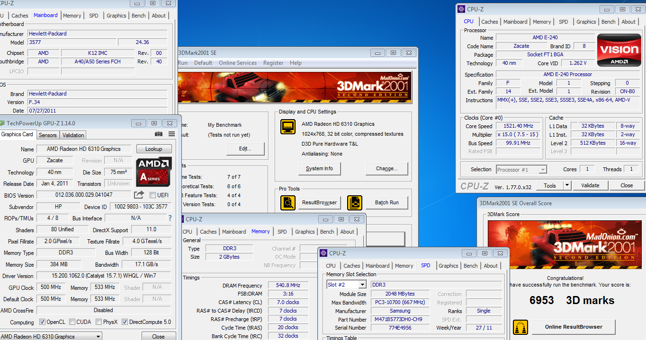Click the title icon of CPU-Z Memory window
This screenshot has height=340, width=646.
click(181, 219)
